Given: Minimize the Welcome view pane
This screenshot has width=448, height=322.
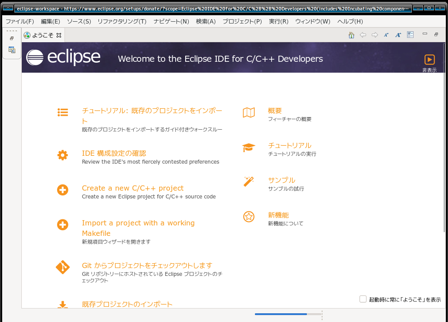Looking at the screenshot, I should 425,34.
